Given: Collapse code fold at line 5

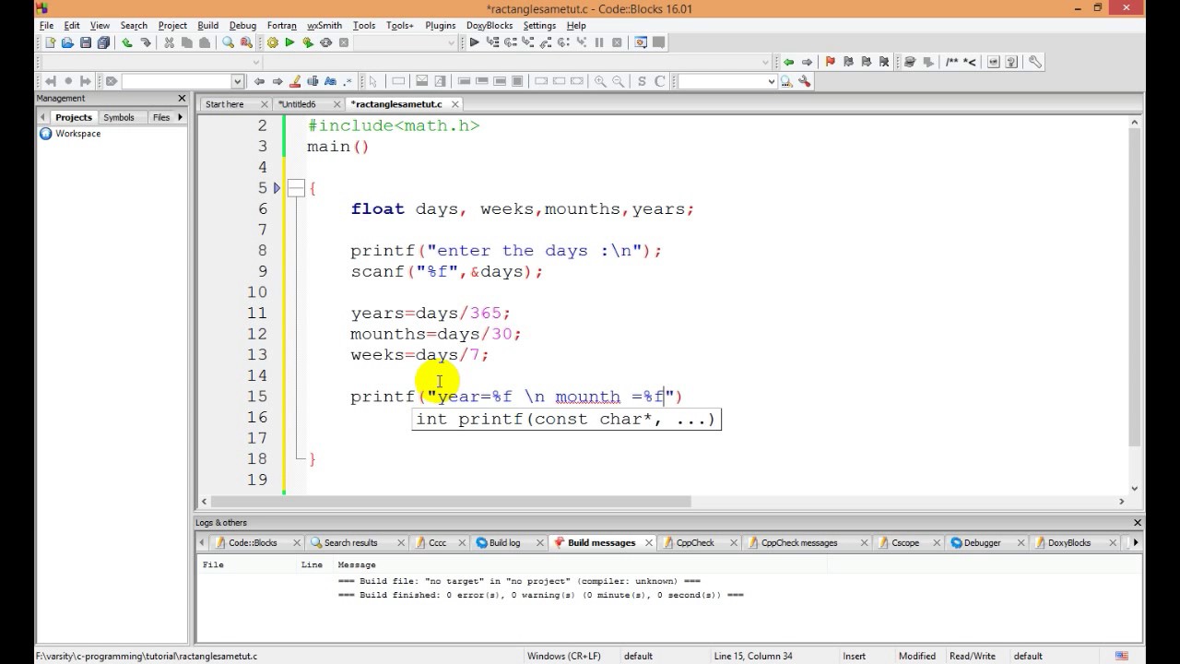Looking at the screenshot, I should coord(296,188).
